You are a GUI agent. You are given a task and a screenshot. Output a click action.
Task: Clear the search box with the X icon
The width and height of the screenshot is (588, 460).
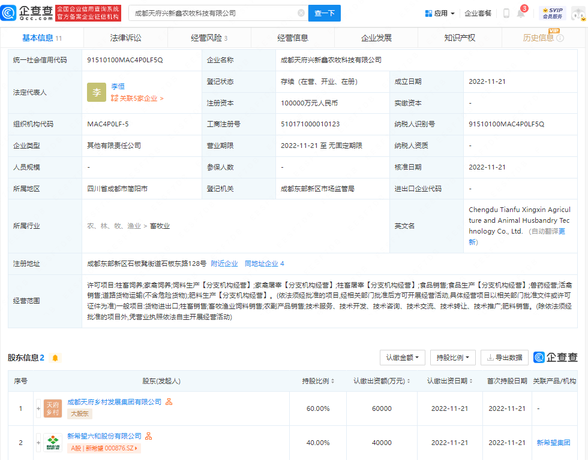[x=301, y=13]
